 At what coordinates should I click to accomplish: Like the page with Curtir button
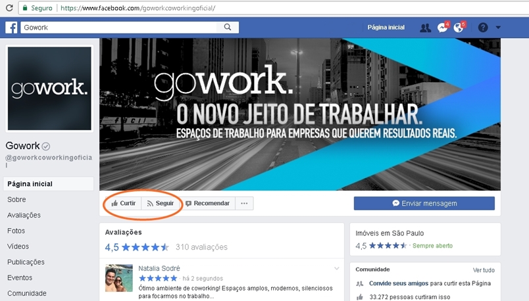tap(124, 203)
